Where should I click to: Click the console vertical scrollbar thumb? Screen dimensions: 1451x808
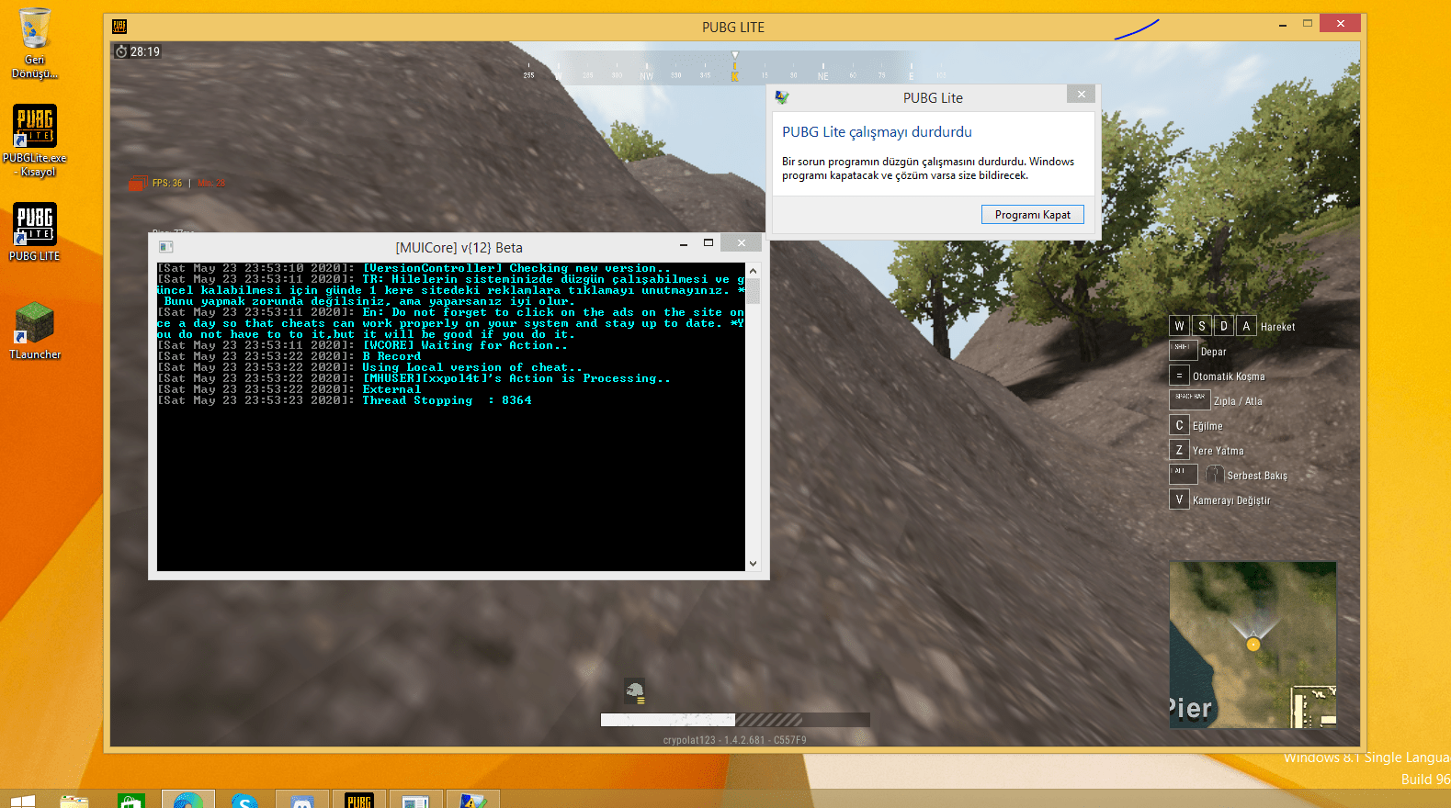[x=754, y=290]
